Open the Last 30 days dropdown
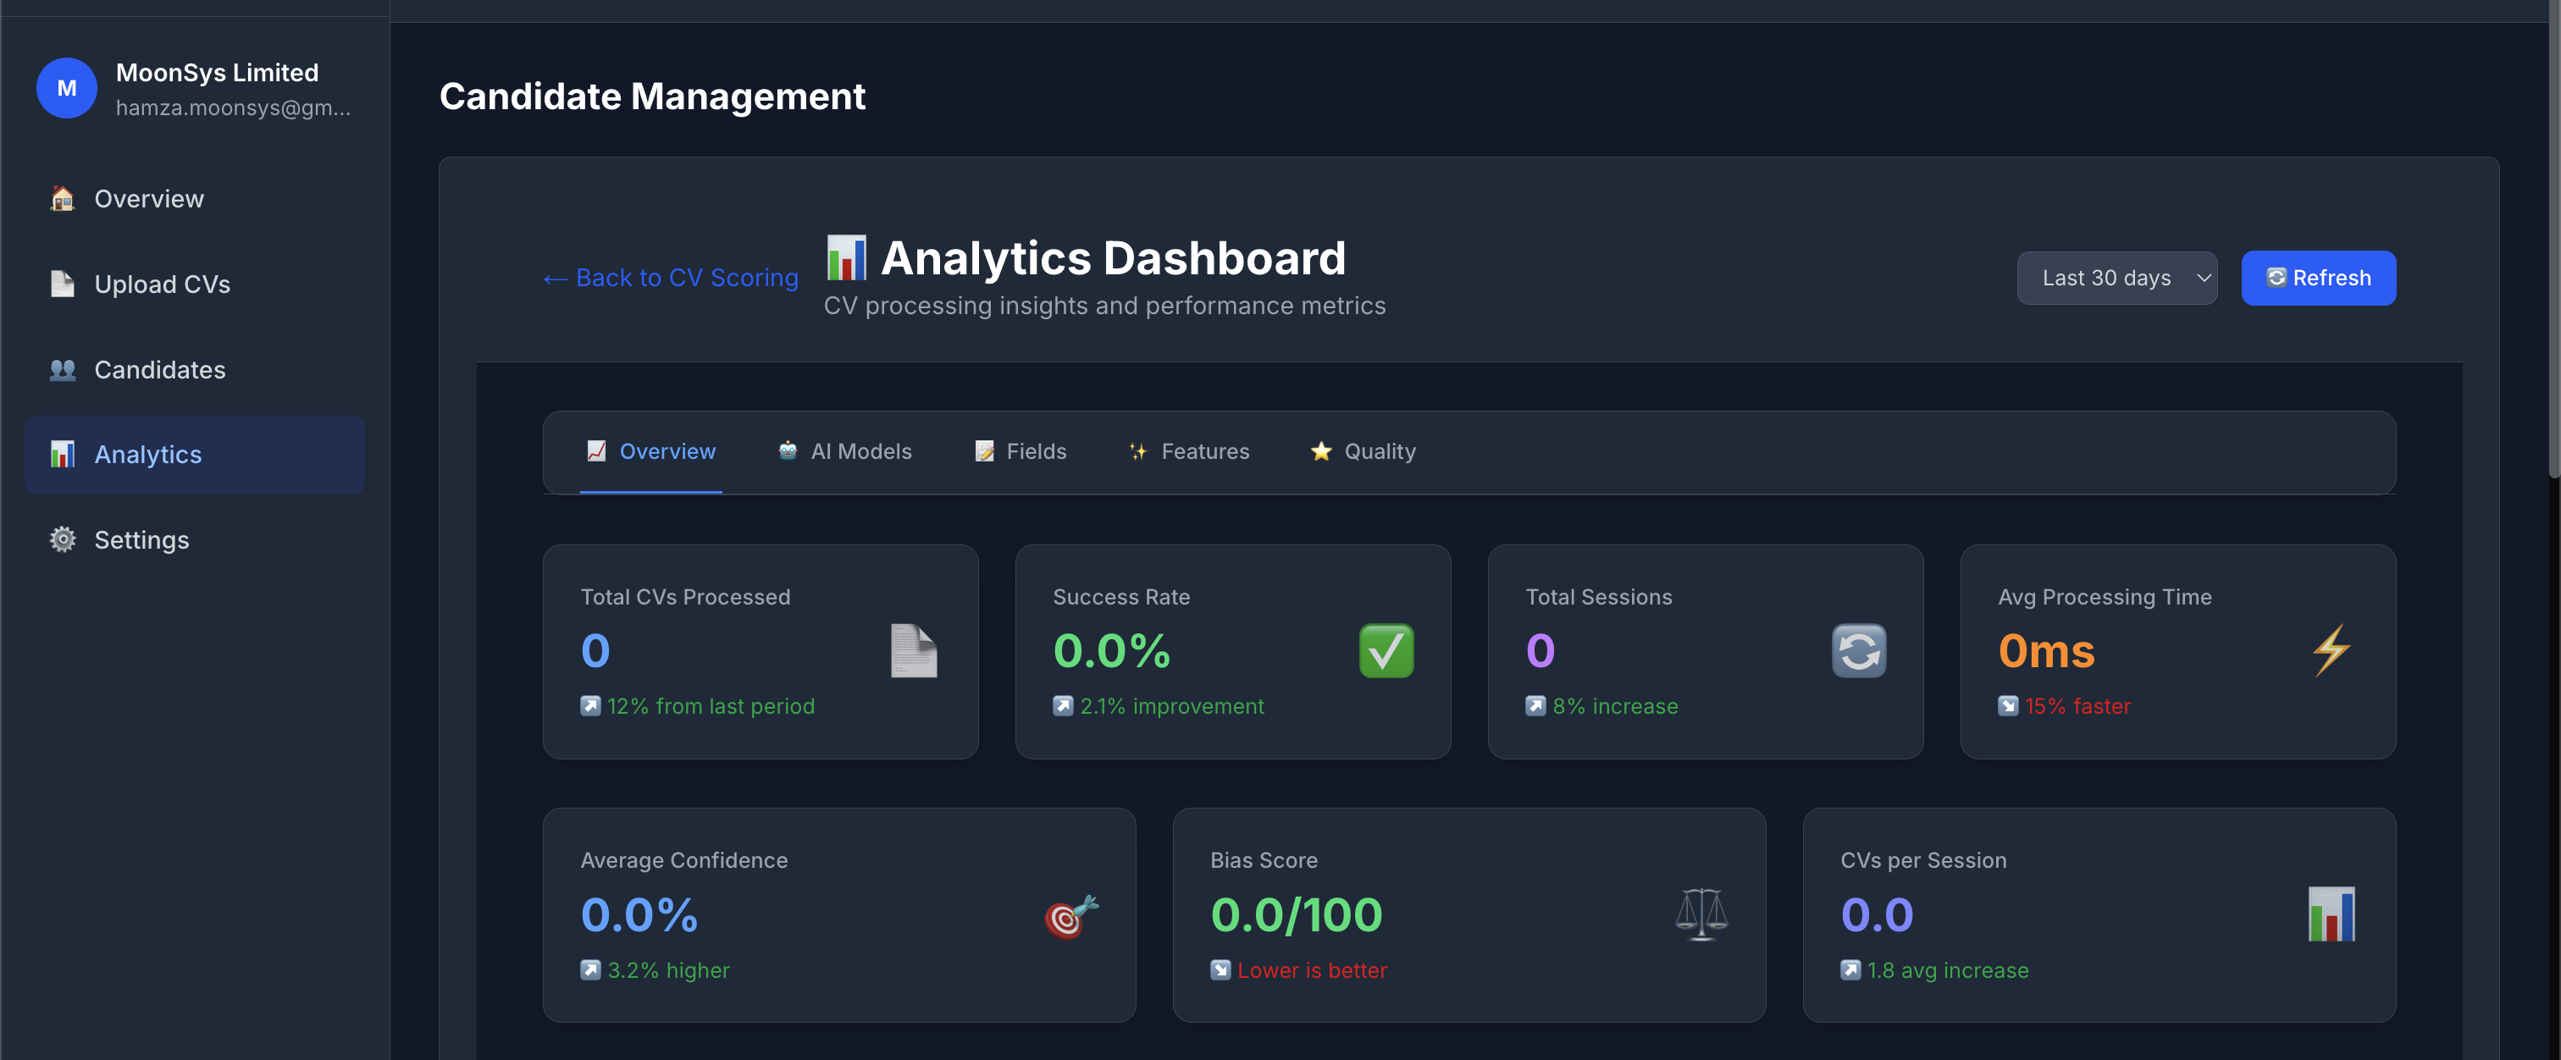This screenshot has height=1060, width=2561. click(2116, 279)
